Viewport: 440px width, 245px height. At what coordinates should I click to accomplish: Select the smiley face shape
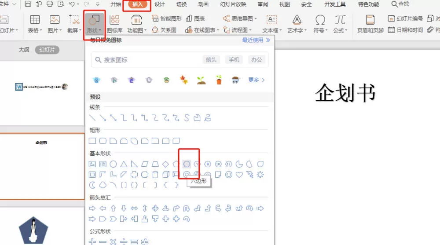[229, 175]
